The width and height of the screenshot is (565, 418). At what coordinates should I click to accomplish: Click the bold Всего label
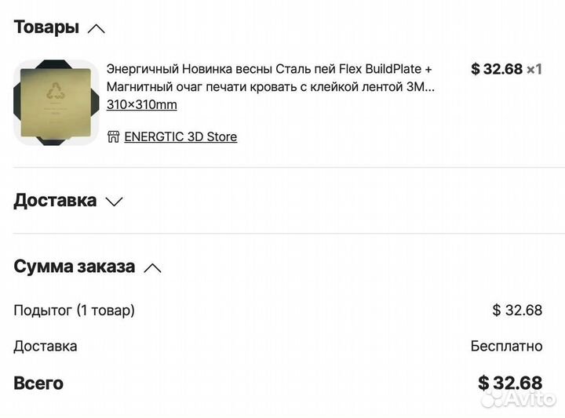(x=38, y=383)
